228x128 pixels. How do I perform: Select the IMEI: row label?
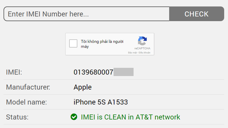click(x=14, y=72)
